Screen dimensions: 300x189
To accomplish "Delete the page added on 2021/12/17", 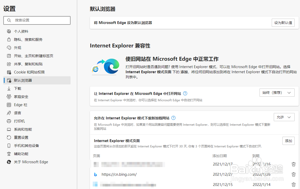I will [293, 164].
